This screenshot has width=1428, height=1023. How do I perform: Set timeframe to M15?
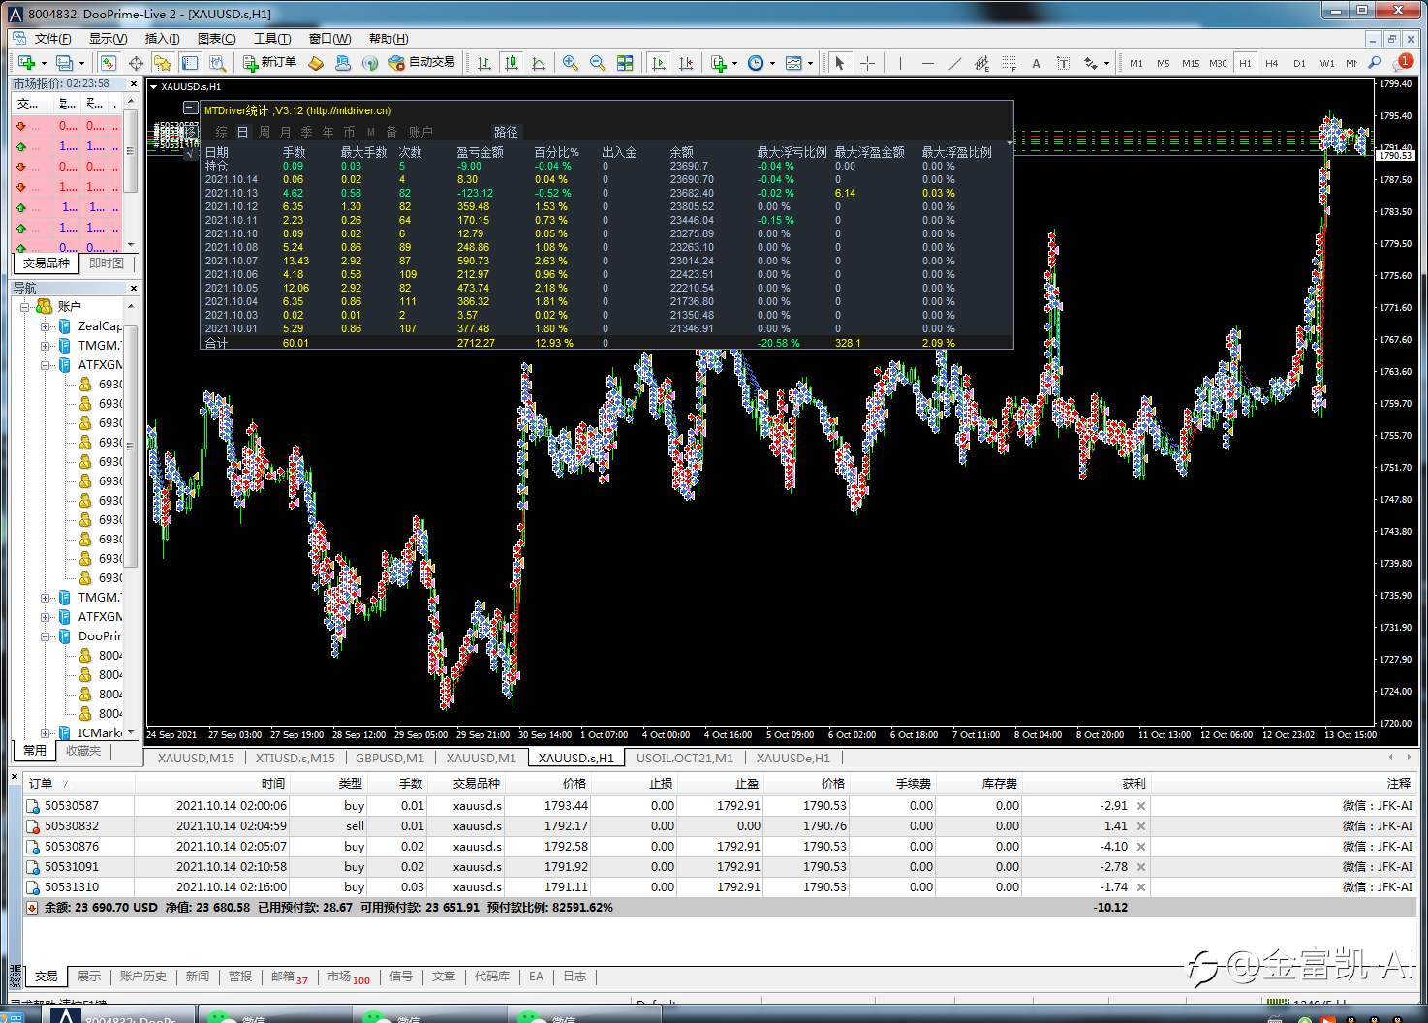pos(1191,63)
